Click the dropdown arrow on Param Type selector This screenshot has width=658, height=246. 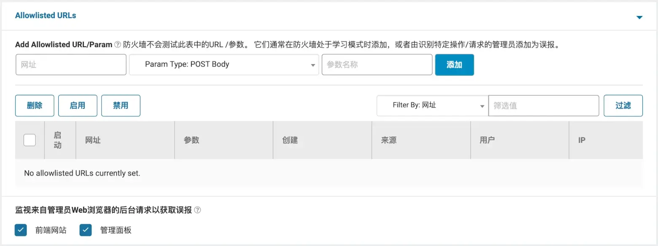click(312, 64)
